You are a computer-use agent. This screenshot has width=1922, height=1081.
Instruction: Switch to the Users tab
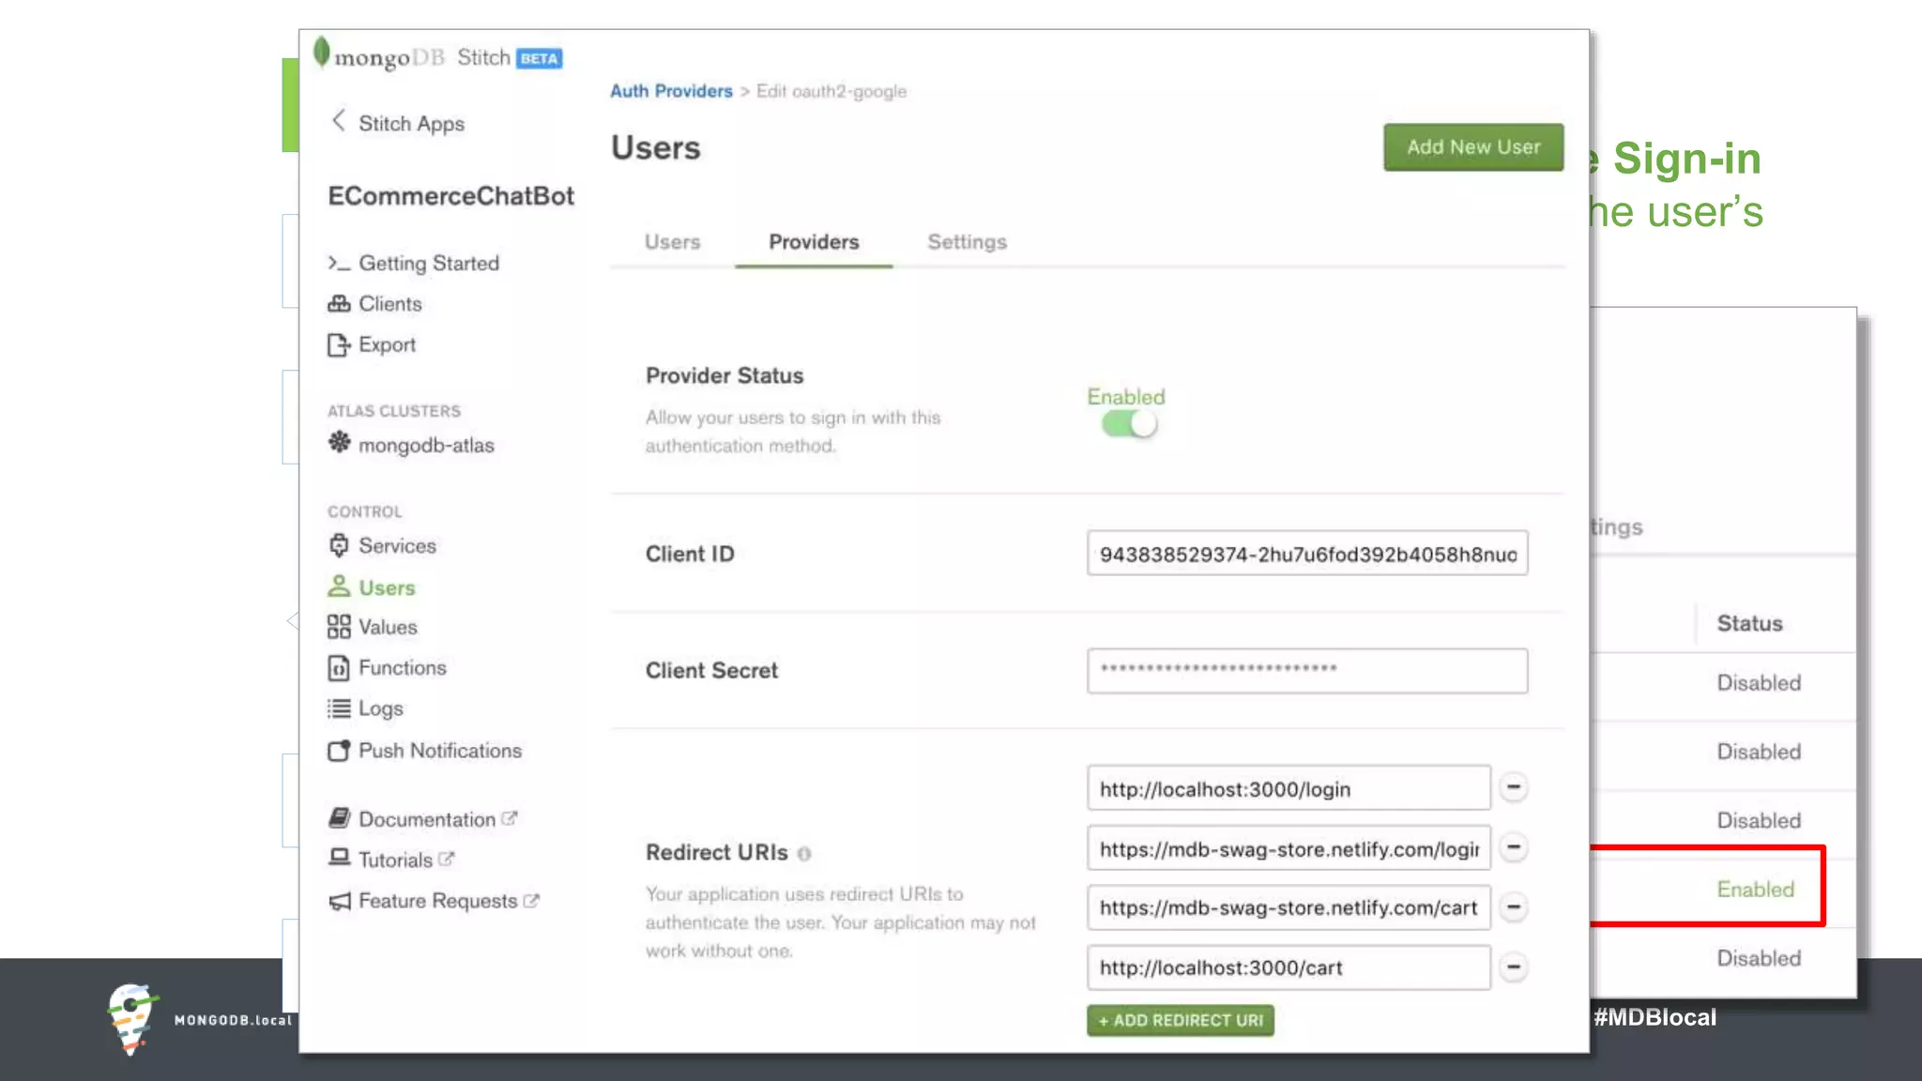click(672, 242)
